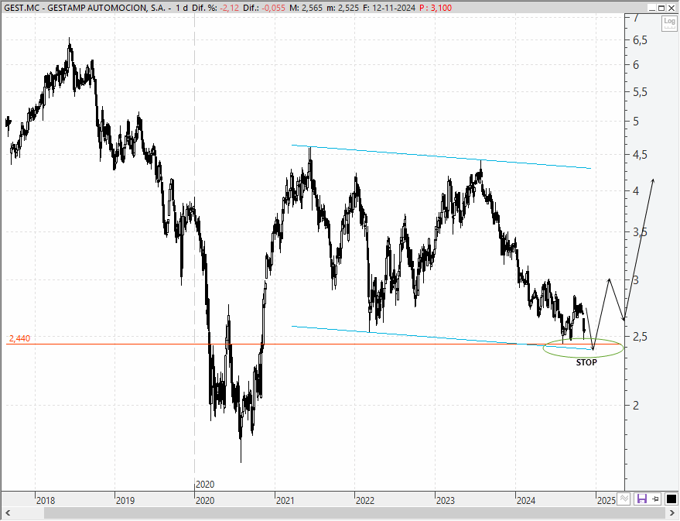Click the 2023 time axis label
This screenshot has width=680, height=521.
click(x=446, y=500)
